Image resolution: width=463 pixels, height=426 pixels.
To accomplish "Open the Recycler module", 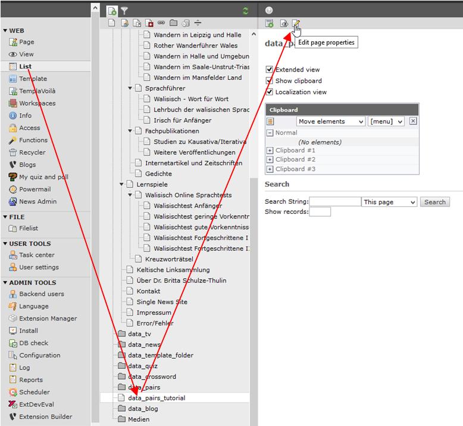I will pyautogui.click(x=33, y=153).
